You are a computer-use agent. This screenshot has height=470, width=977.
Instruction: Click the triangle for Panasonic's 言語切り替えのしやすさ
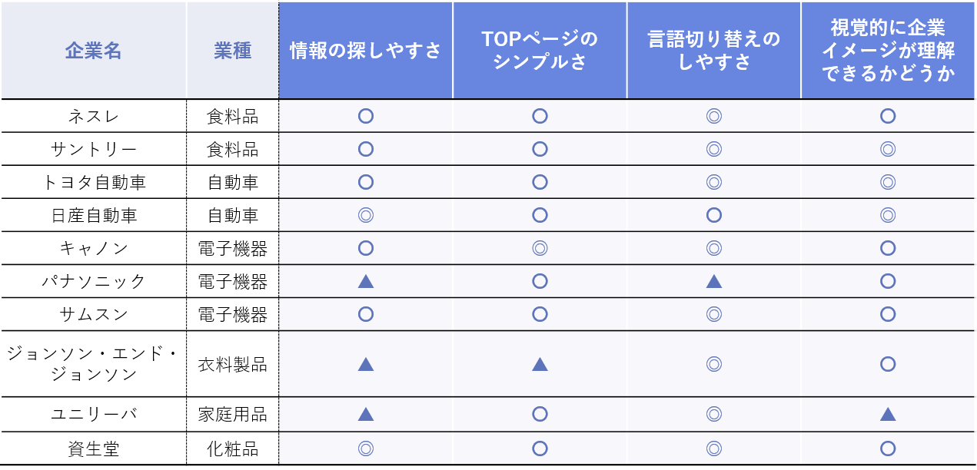714,281
